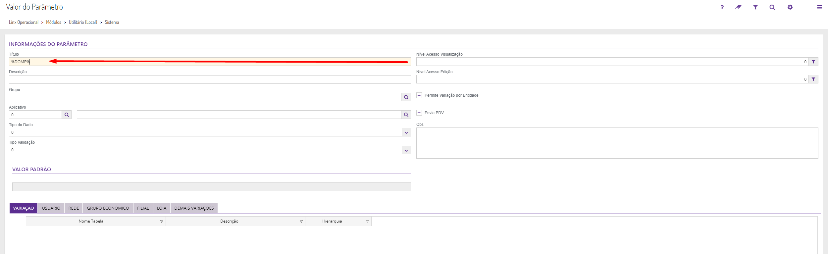Click the Aplicativo code search icon
Image resolution: width=828 pixels, height=254 pixels.
pyautogui.click(x=67, y=115)
